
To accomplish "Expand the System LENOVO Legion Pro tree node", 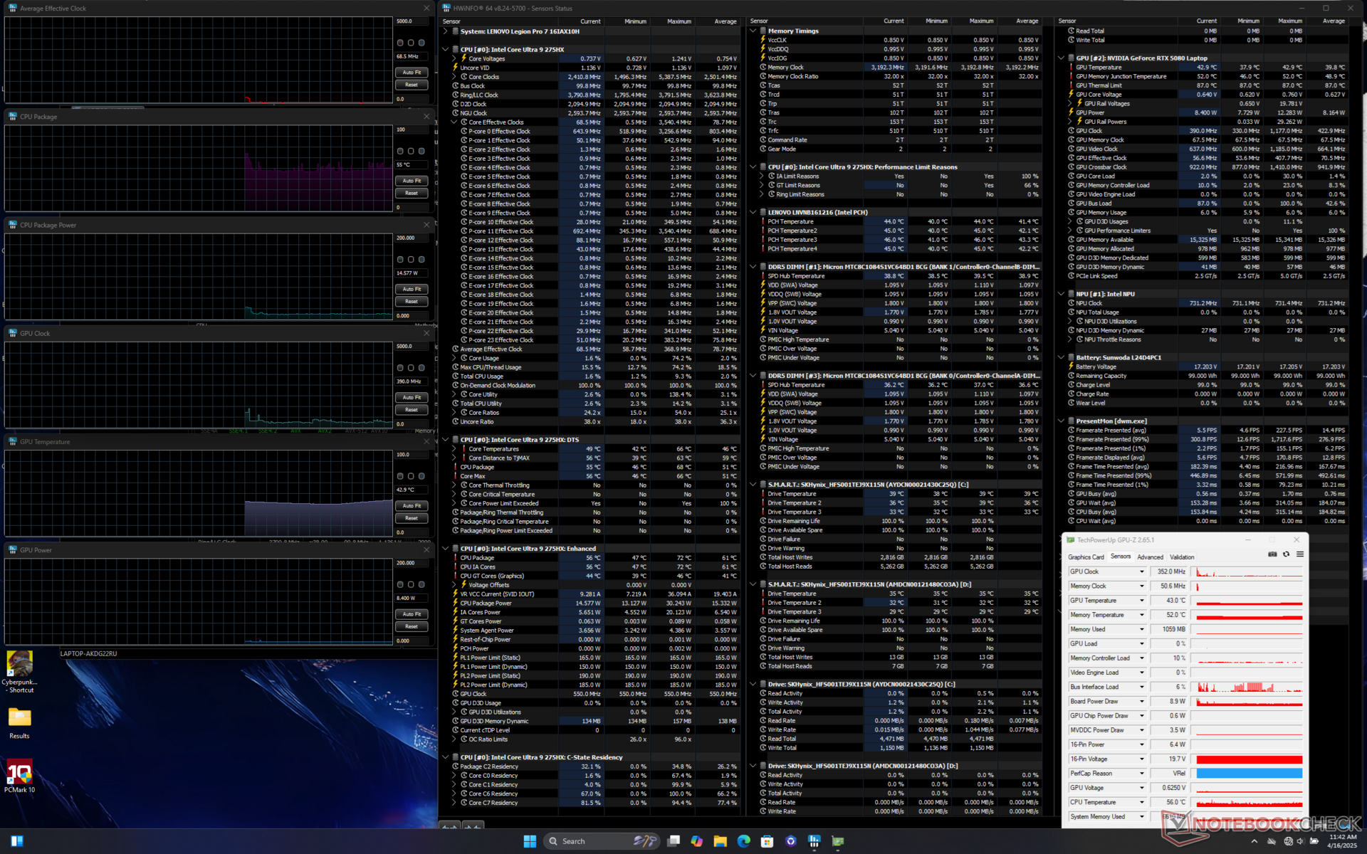I will [446, 31].
